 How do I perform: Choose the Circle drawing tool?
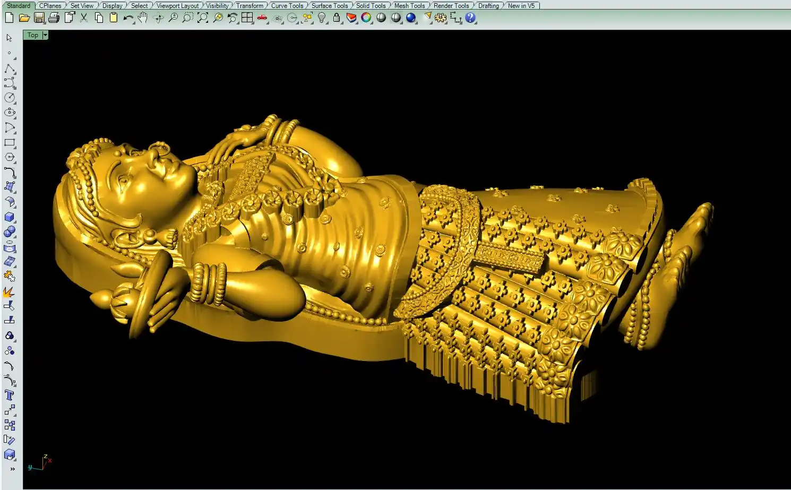10,98
